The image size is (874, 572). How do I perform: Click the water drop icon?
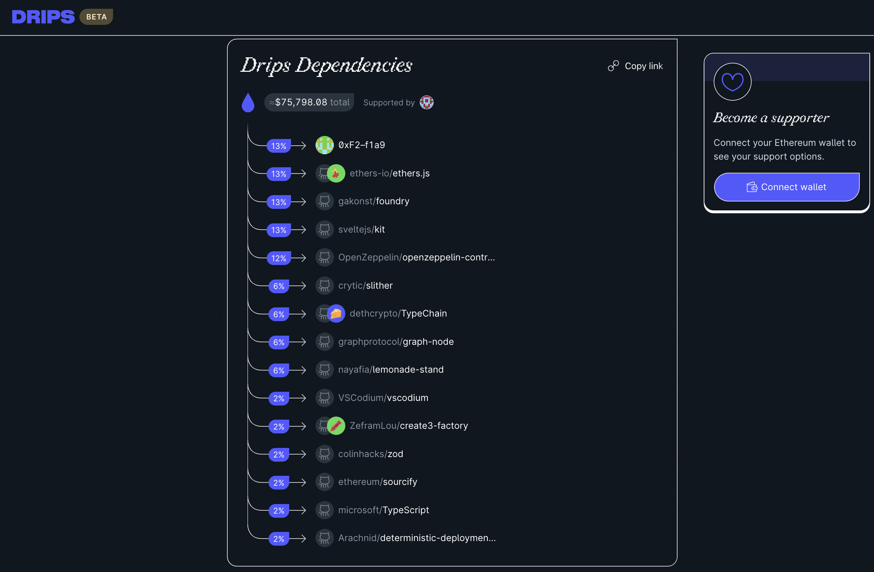coord(248,102)
